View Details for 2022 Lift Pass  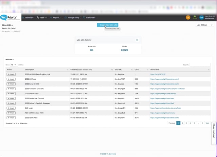pyautogui.click(x=11, y=79)
